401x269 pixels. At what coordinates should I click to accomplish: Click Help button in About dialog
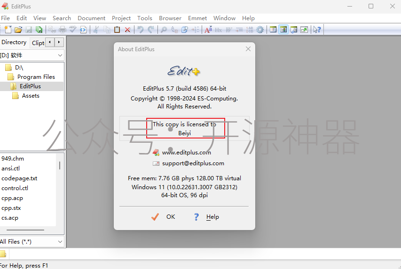(207, 216)
